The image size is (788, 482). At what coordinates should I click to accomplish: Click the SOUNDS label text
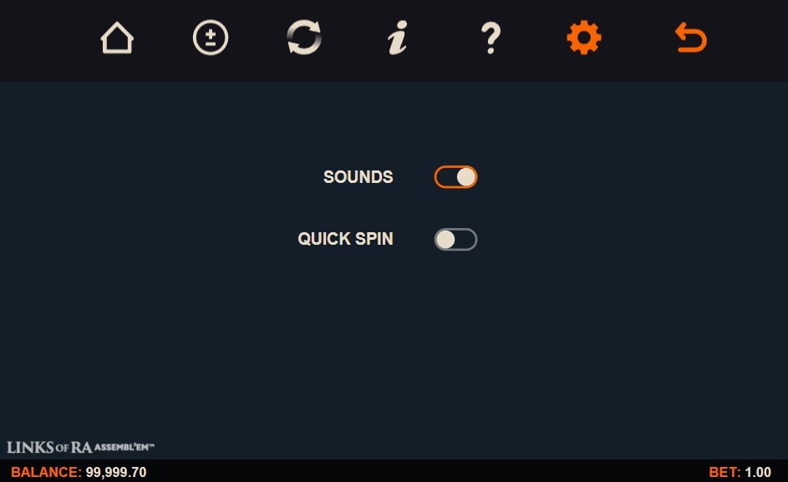(358, 177)
